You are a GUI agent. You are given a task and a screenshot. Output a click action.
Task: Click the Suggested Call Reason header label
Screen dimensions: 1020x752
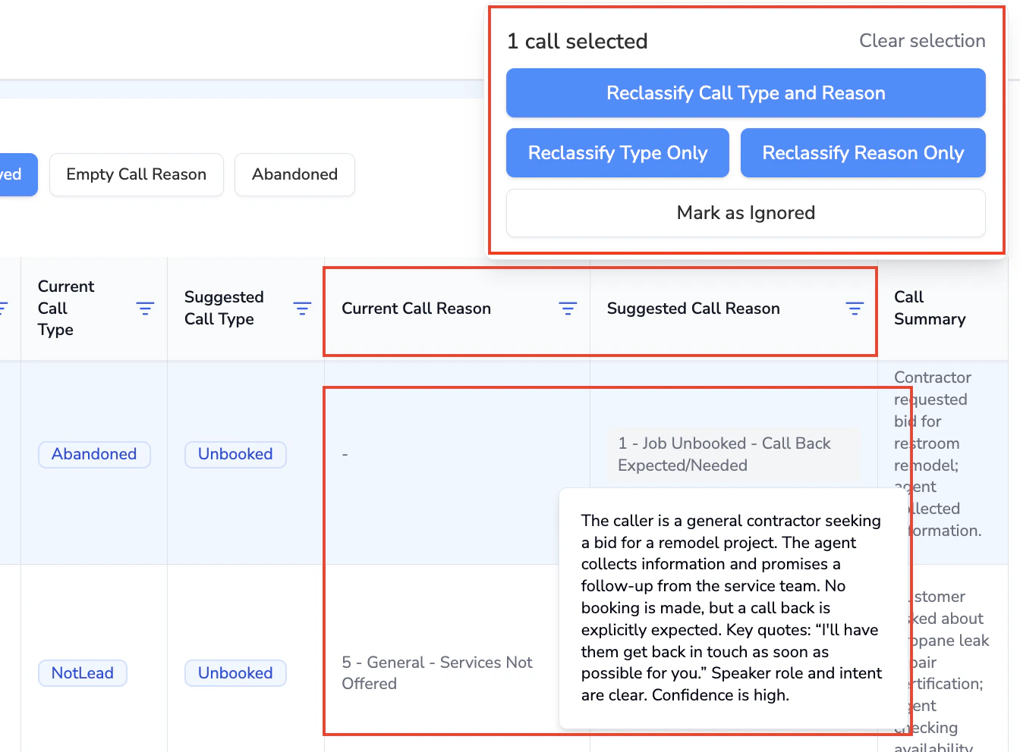point(693,309)
